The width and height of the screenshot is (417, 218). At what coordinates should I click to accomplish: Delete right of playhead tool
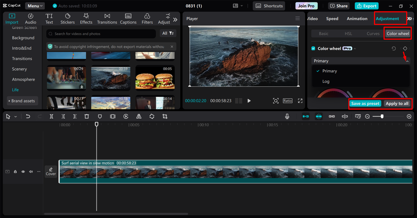pyautogui.click(x=75, y=116)
